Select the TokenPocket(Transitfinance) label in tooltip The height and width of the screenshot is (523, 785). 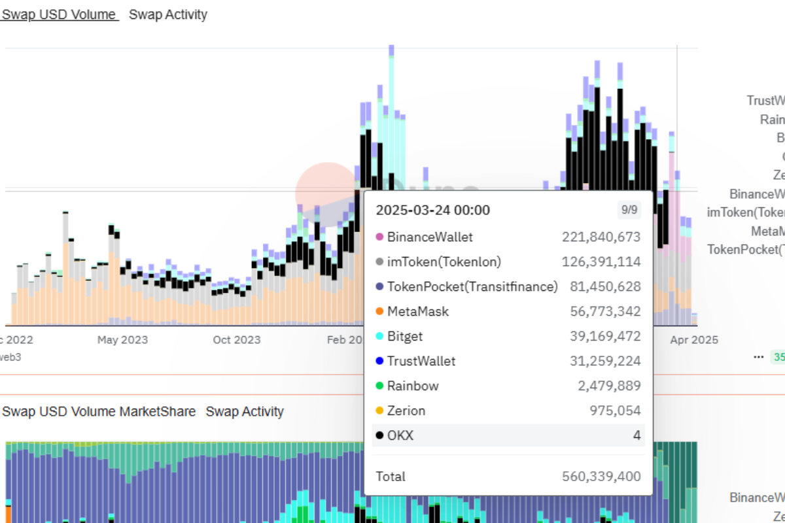coord(472,287)
